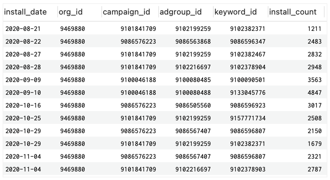Click keyword_id cell 9157771734

(x=247, y=118)
